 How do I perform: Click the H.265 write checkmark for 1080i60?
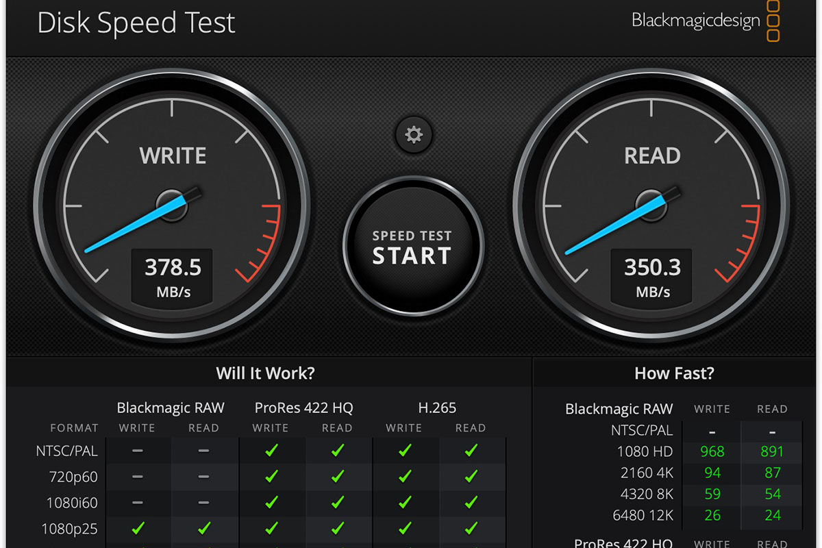[405, 502]
